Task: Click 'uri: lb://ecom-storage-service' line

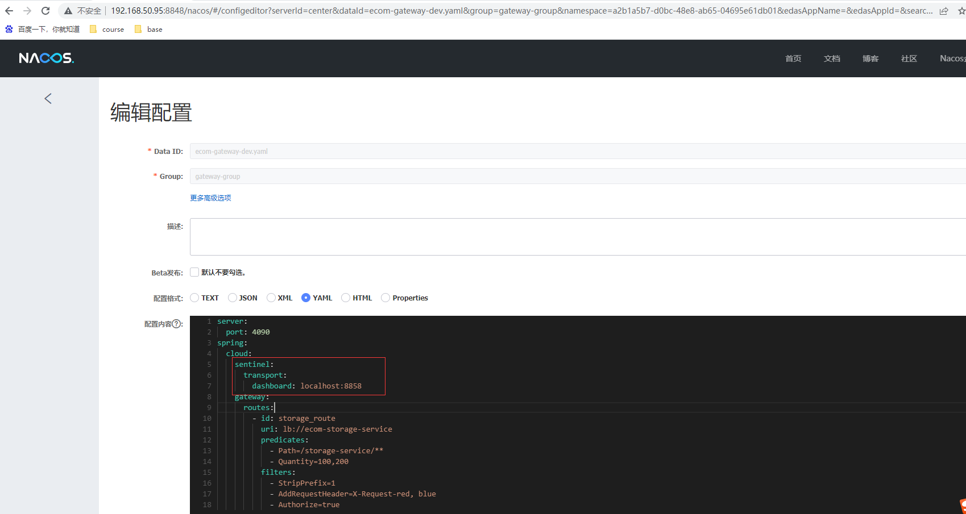Action: [326, 429]
